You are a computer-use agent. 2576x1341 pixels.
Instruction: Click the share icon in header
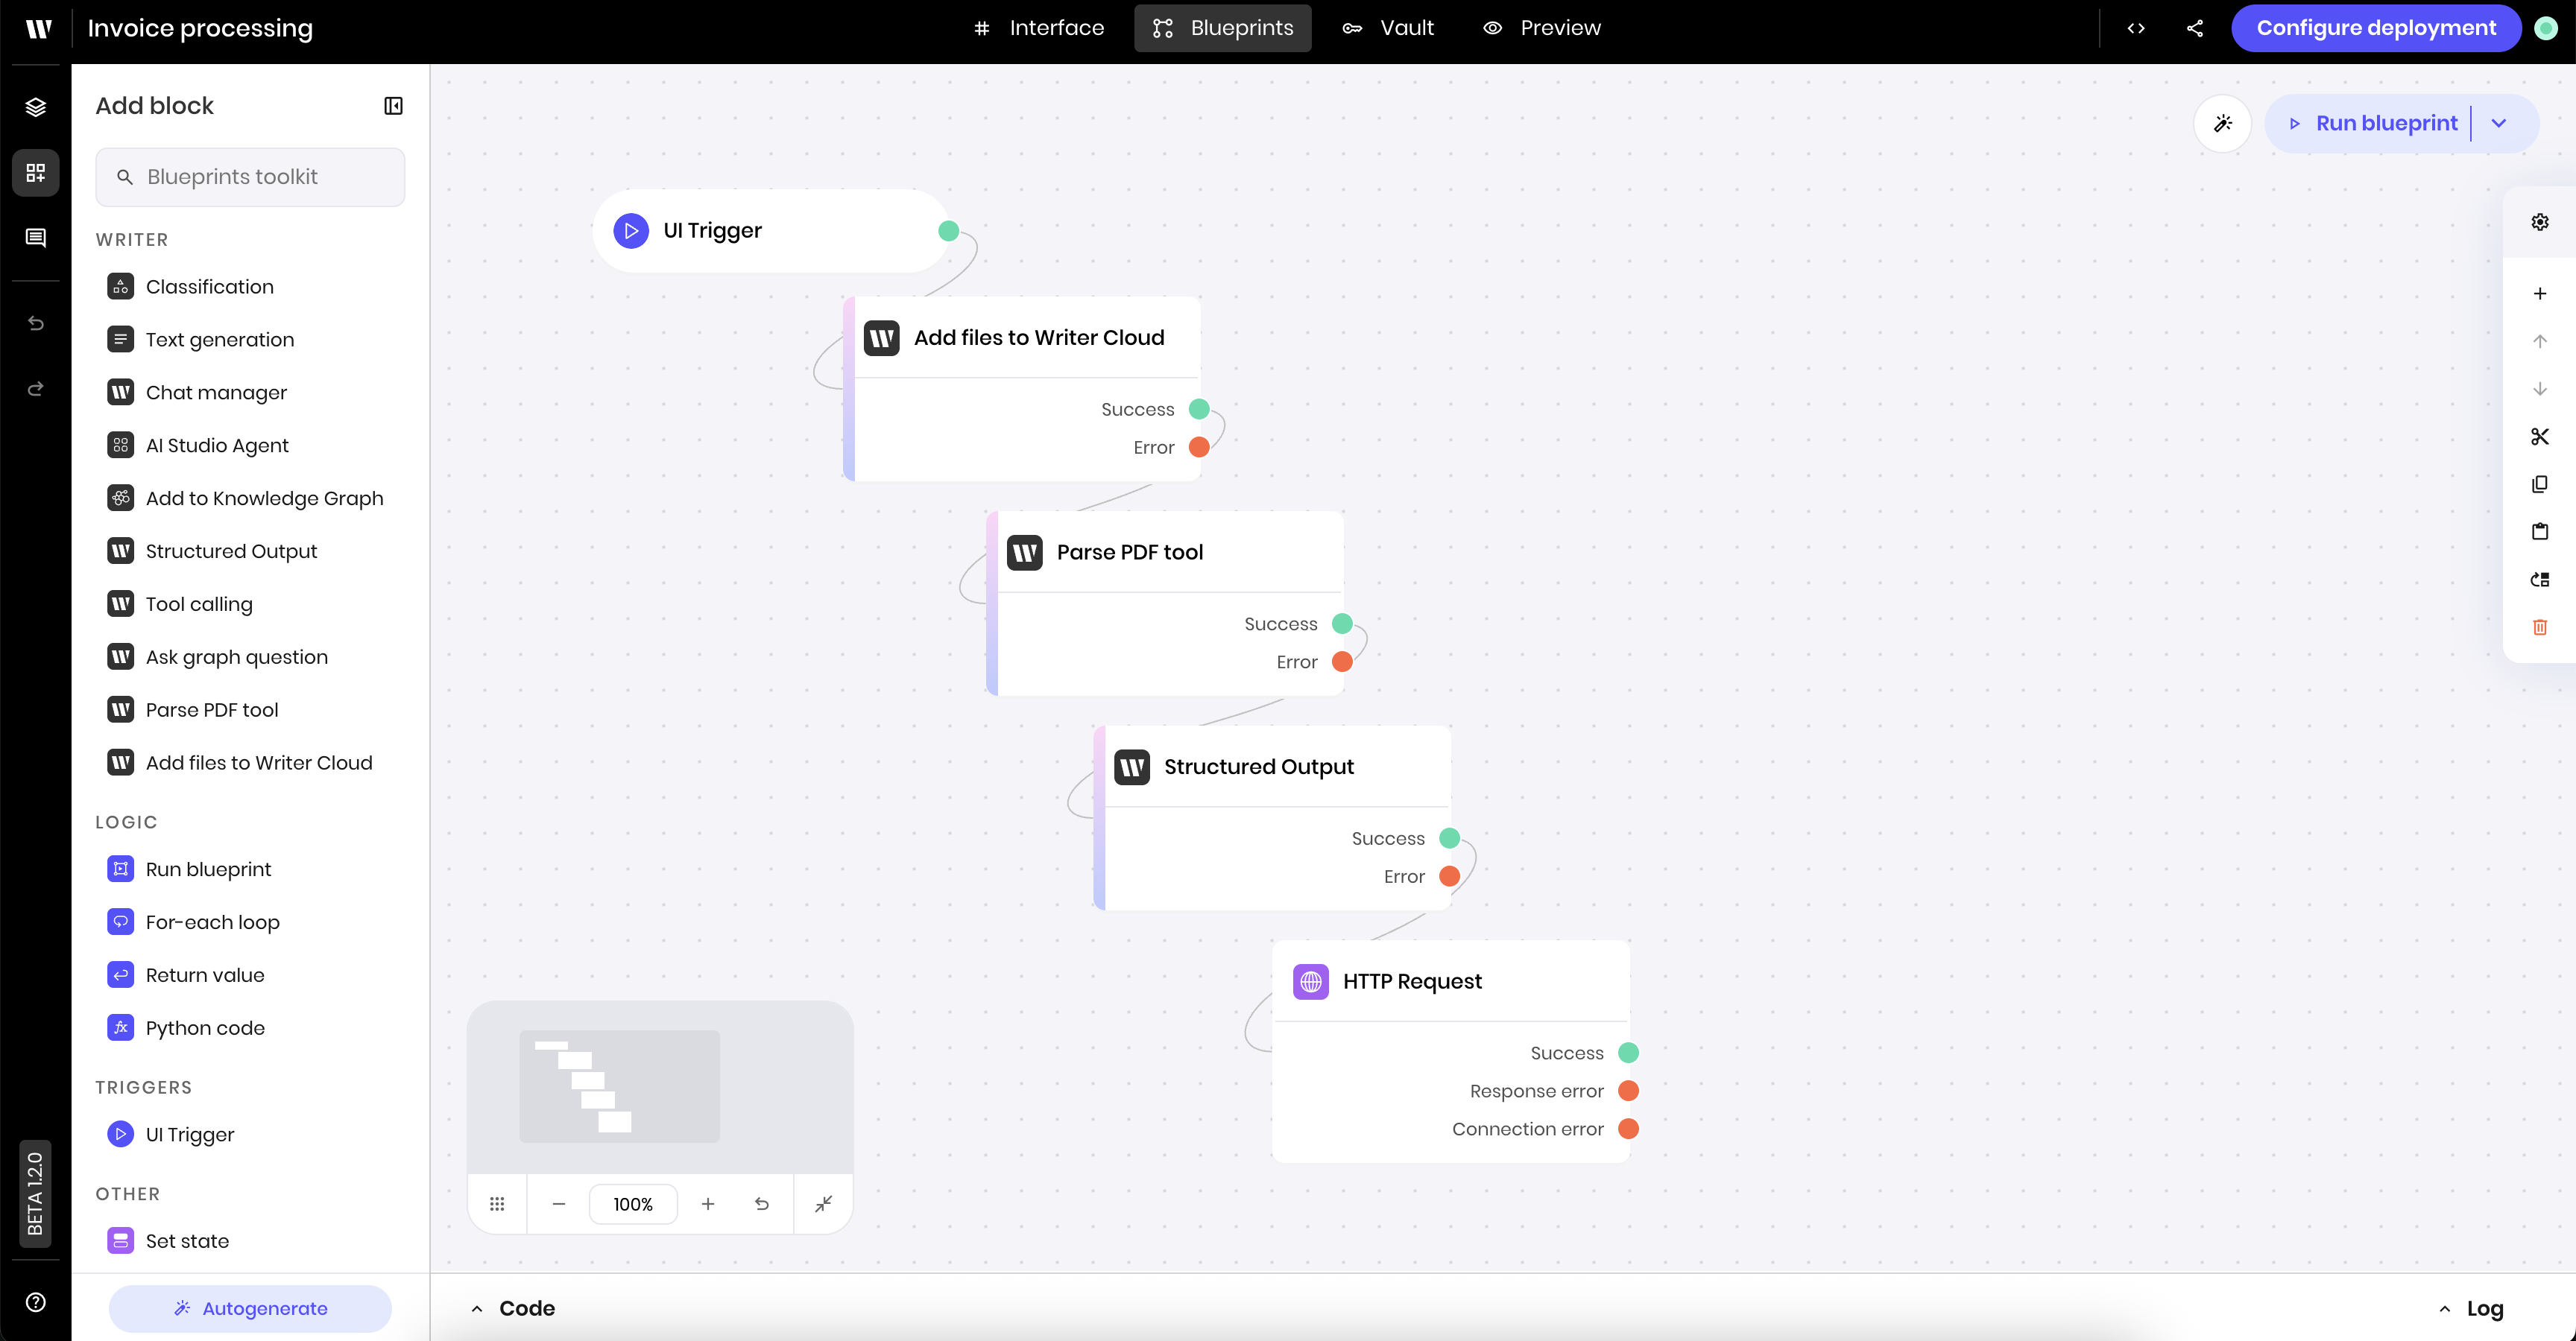2195,28
